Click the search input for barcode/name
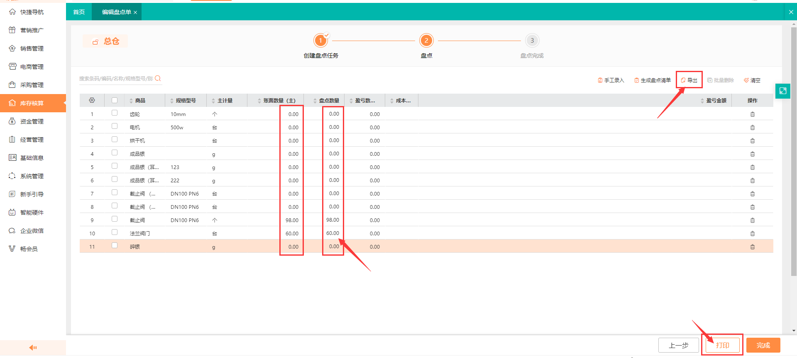Screen dimensions: 797x358 (x=116, y=78)
